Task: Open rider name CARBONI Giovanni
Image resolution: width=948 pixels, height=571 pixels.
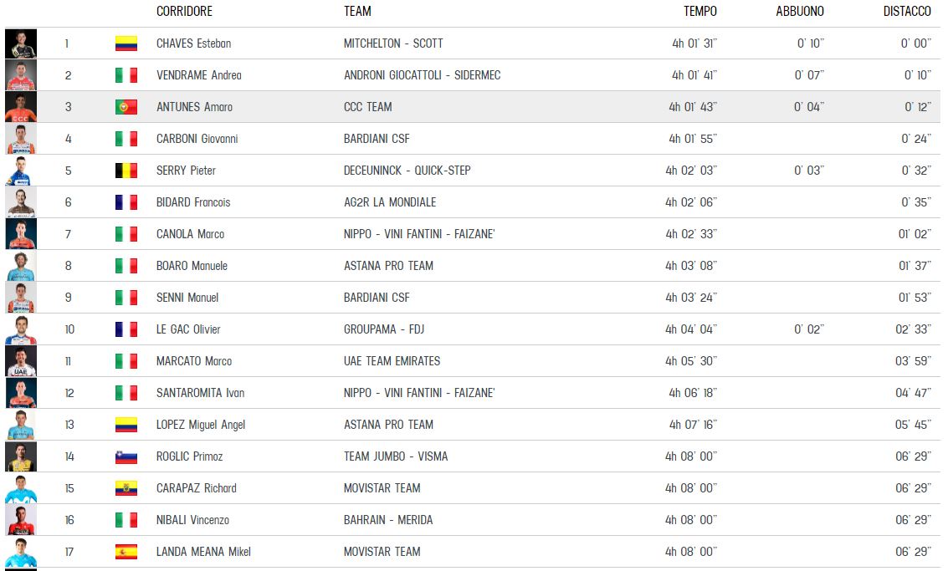Action: 197,139
